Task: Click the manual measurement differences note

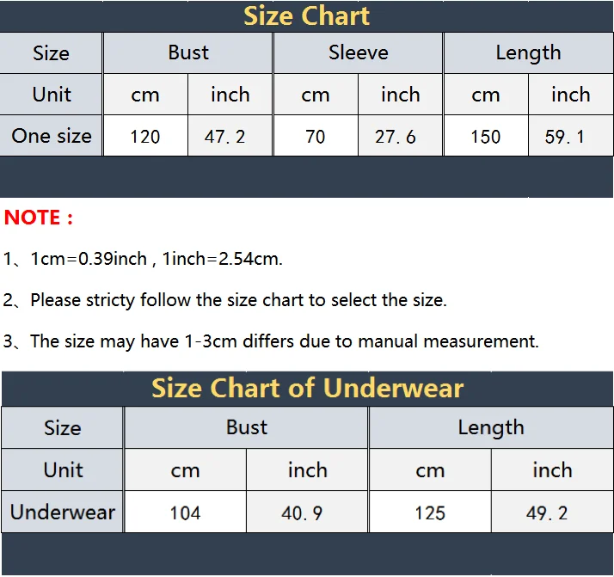Action: pyautogui.click(x=284, y=341)
